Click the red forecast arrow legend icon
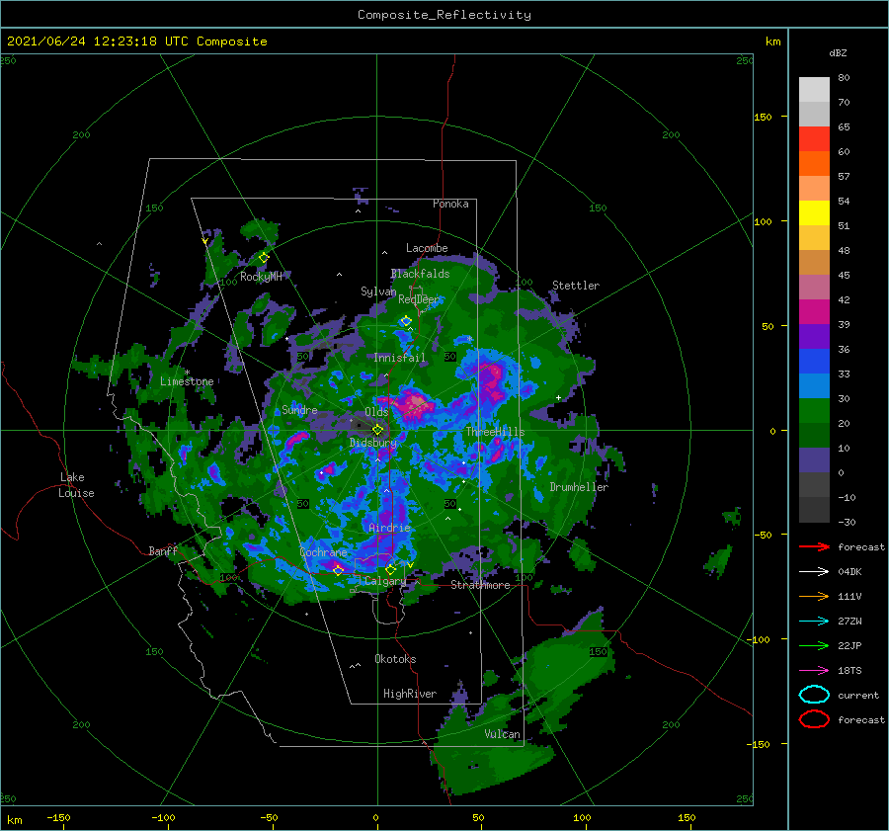Image resolution: width=889 pixels, height=831 pixels. pos(814,546)
